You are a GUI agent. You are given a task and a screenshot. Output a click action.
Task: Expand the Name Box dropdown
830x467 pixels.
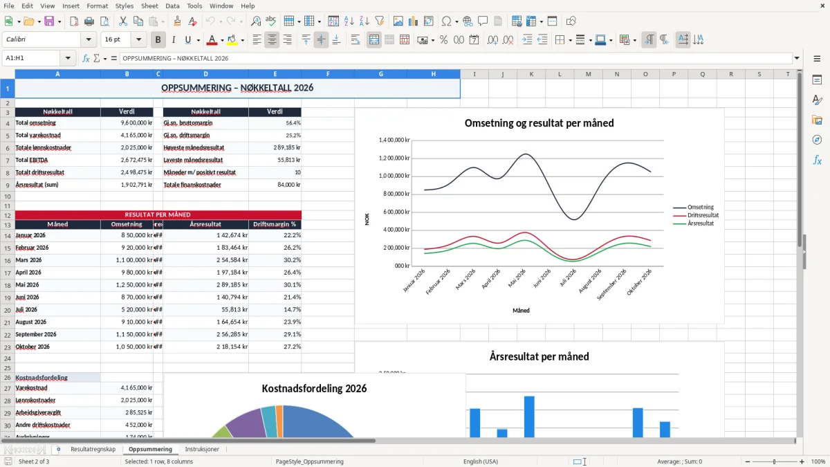pyautogui.click(x=68, y=59)
